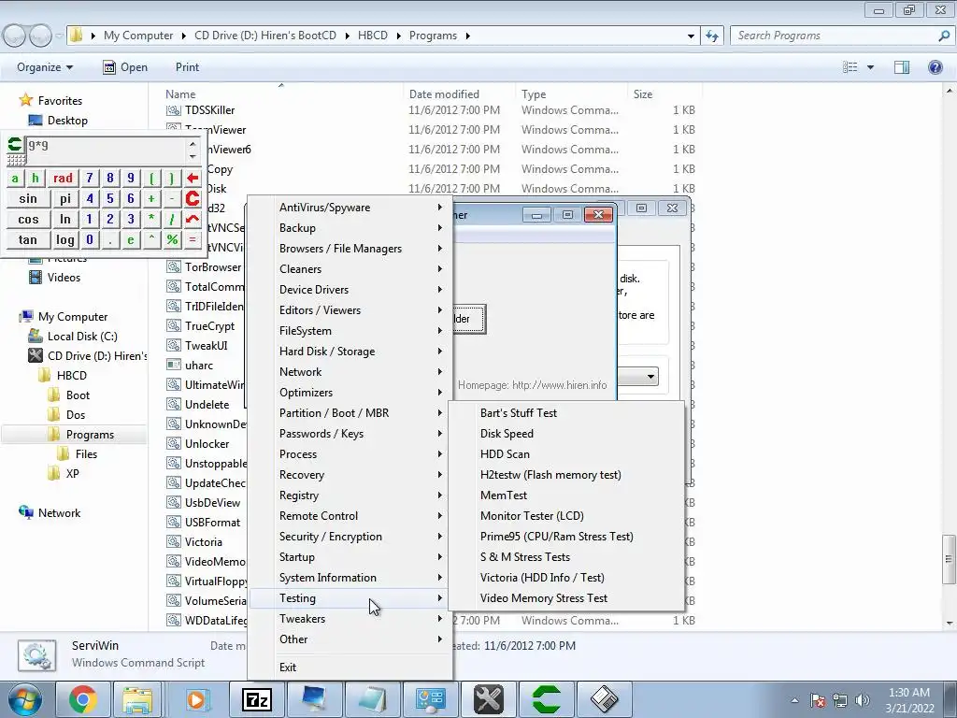The width and height of the screenshot is (957, 718).
Task: Click the file list vertical scrollbar thumb
Action: click(x=948, y=559)
